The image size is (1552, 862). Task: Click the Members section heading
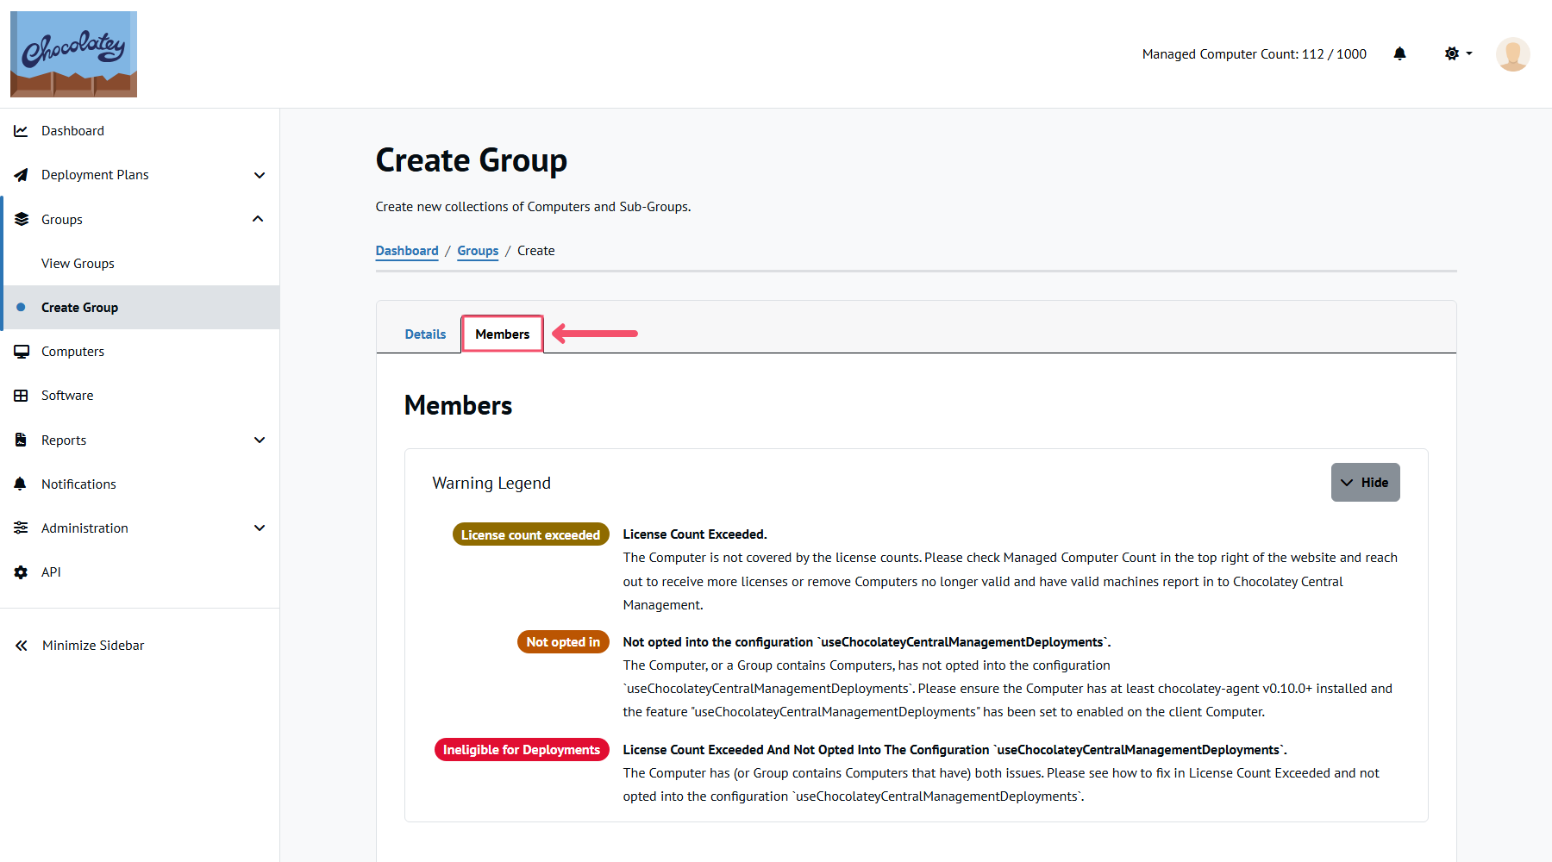click(458, 405)
